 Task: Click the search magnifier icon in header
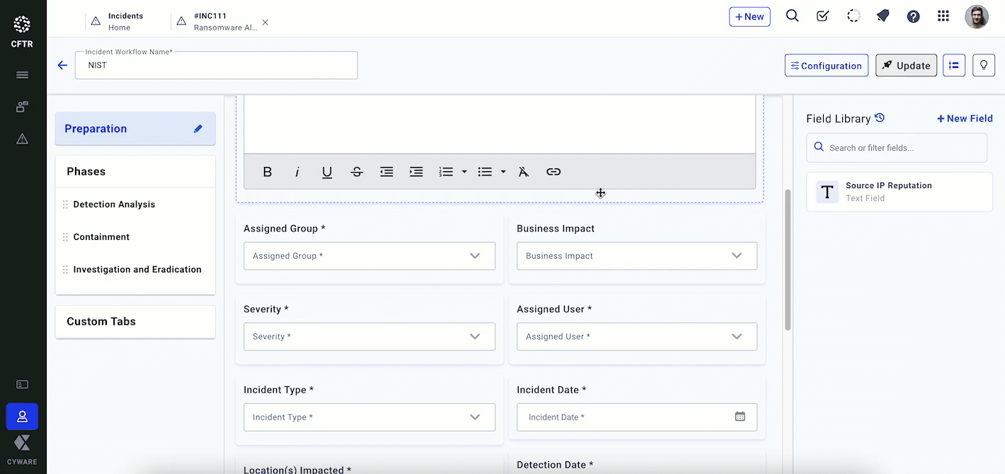click(x=792, y=16)
